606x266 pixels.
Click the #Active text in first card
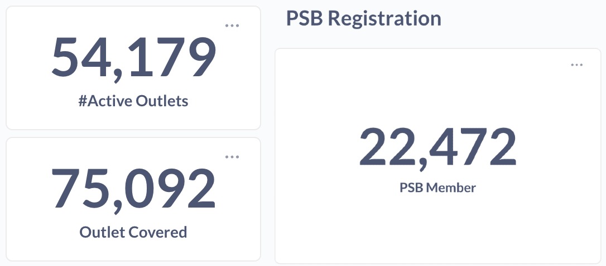pos(105,101)
